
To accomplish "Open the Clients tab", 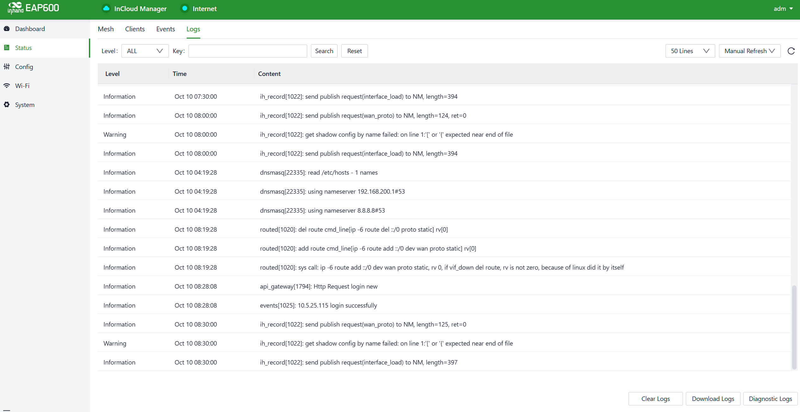I will [135, 29].
